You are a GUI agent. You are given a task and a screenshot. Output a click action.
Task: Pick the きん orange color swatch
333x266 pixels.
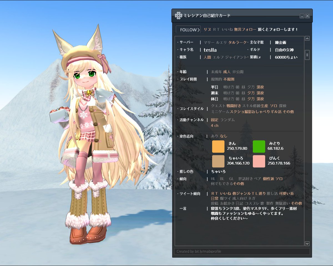(x=218, y=147)
